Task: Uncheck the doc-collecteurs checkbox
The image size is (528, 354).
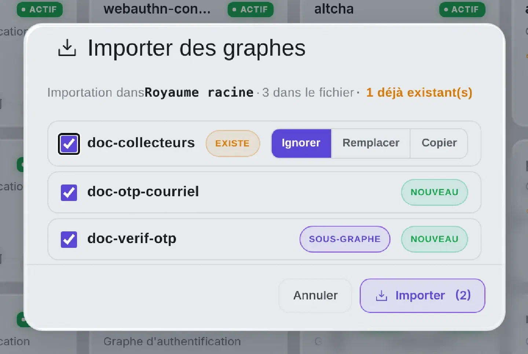Action: point(69,144)
